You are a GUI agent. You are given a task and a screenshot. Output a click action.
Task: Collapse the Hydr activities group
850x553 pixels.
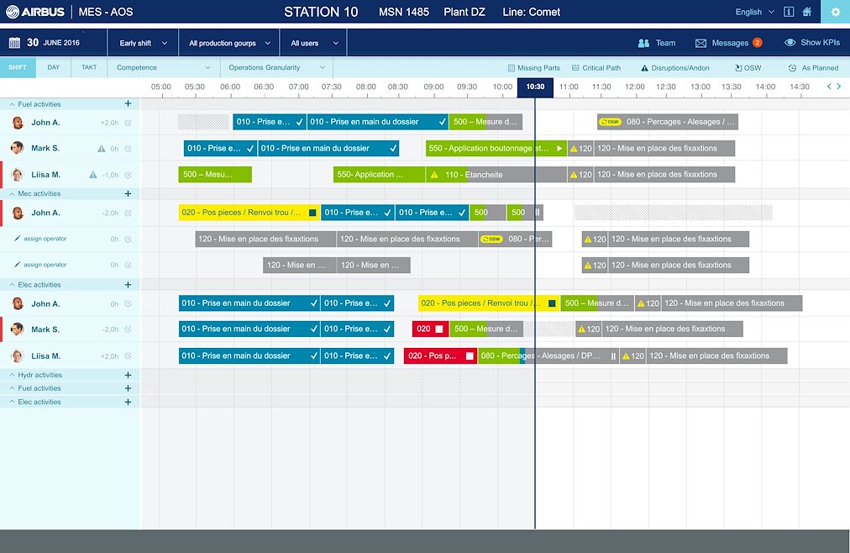click(x=12, y=375)
